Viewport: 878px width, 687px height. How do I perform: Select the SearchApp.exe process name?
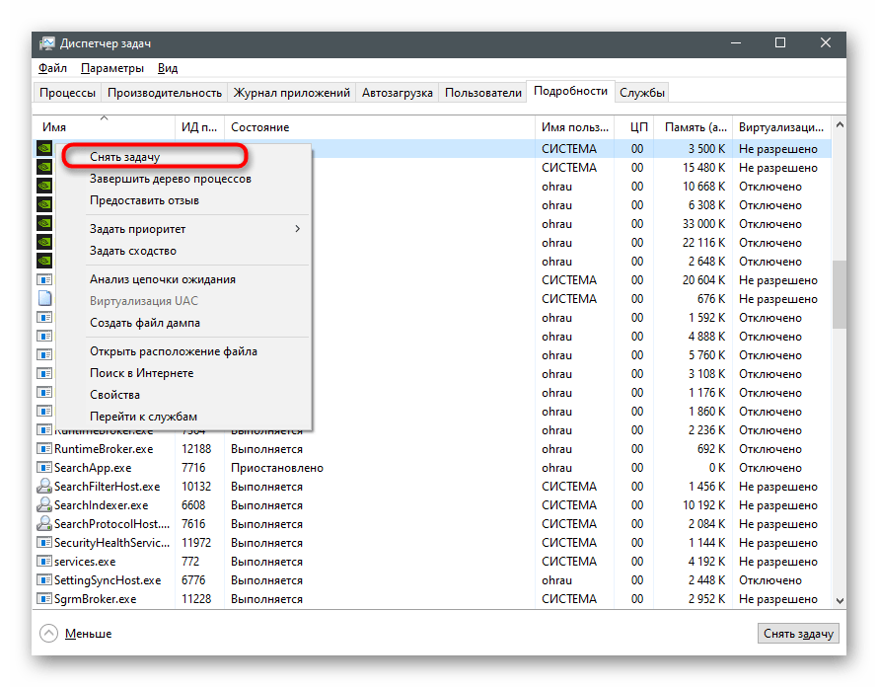pos(93,467)
